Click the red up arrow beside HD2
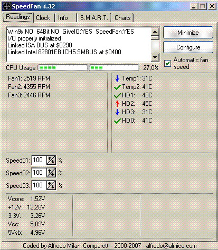Image resolution: width=218 pixels, height=250 pixels. pyautogui.click(x=117, y=104)
